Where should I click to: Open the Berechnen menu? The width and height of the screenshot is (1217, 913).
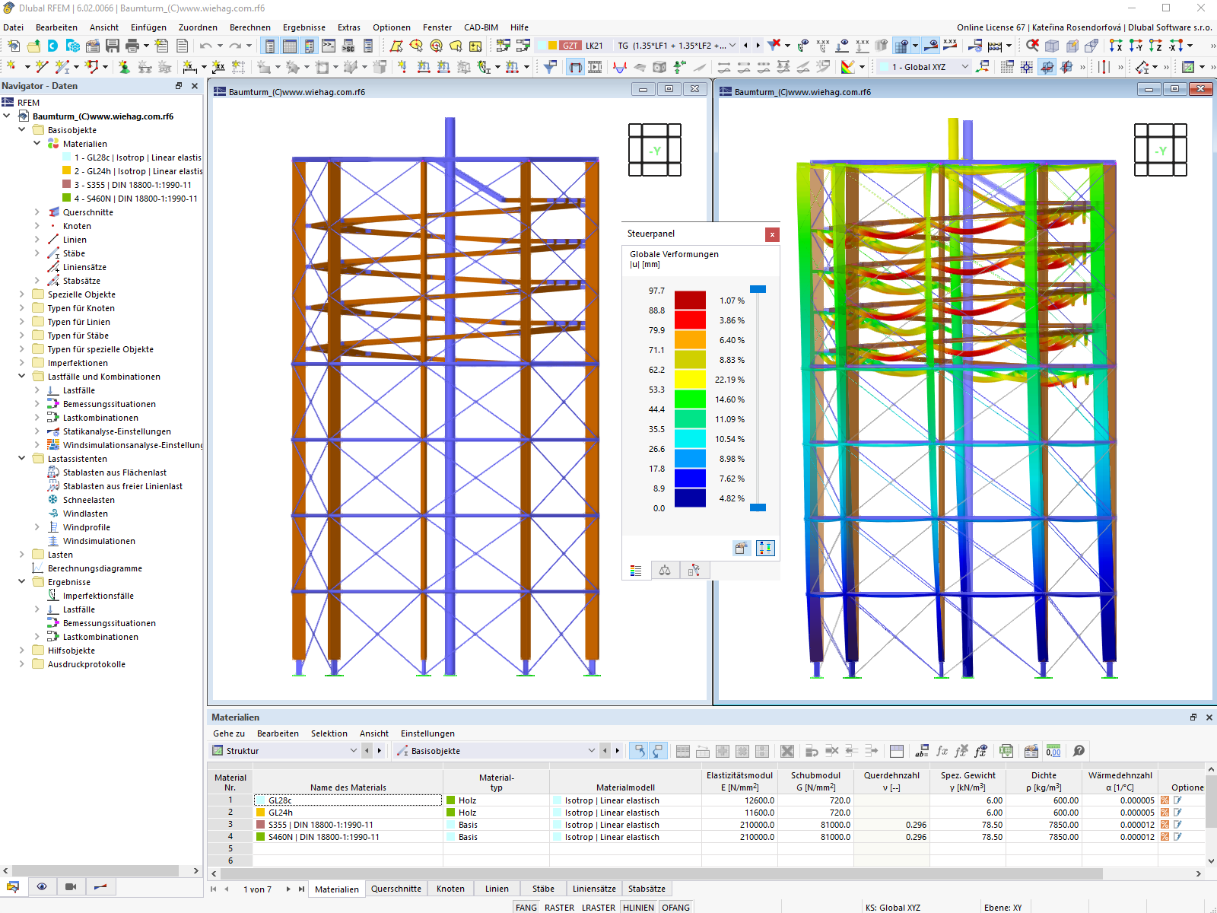(x=250, y=27)
